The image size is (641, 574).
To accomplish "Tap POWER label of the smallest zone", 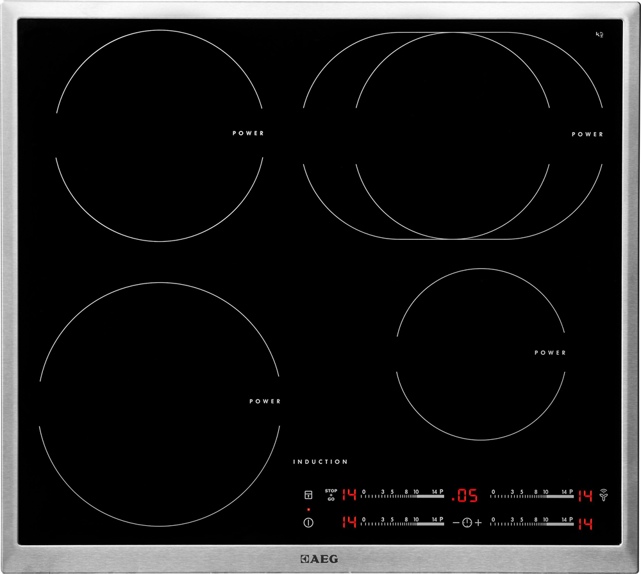I will (550, 353).
